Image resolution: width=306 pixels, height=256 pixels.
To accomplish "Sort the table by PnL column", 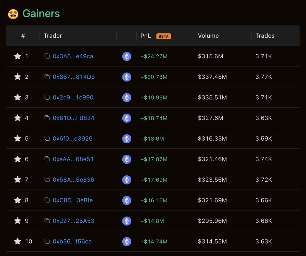I will click(145, 36).
